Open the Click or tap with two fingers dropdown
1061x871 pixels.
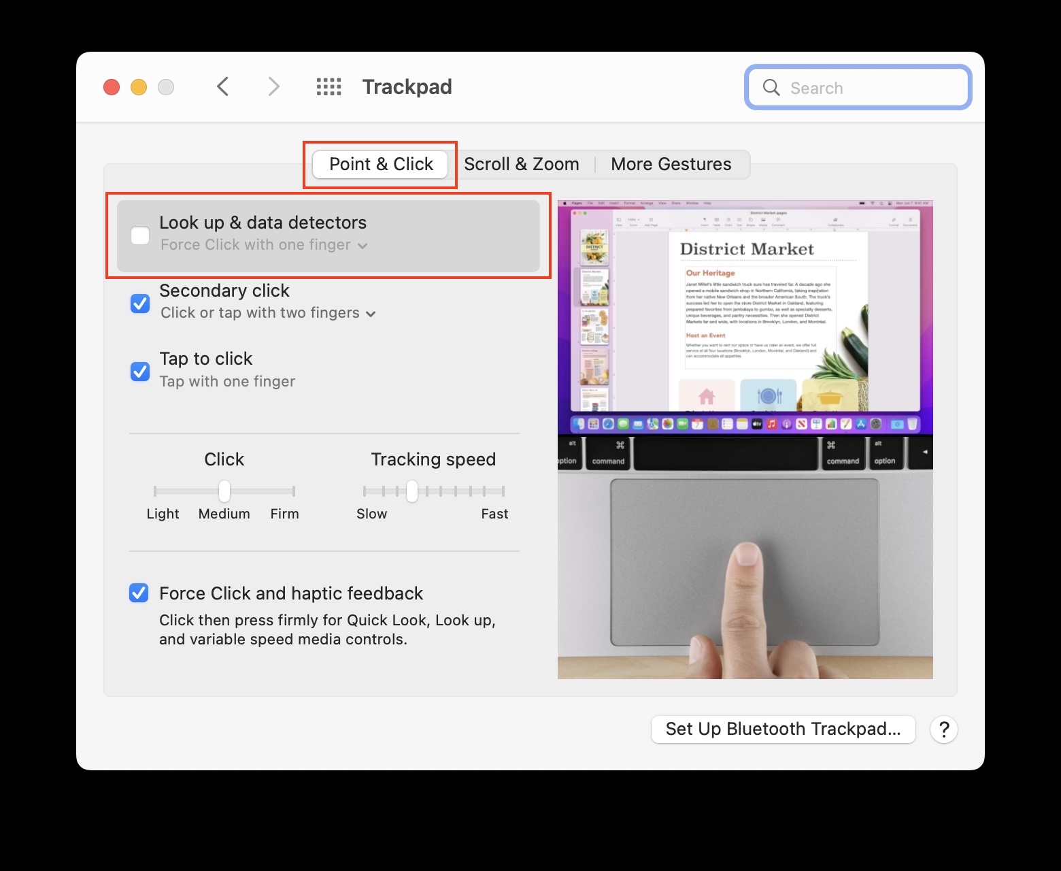point(371,314)
